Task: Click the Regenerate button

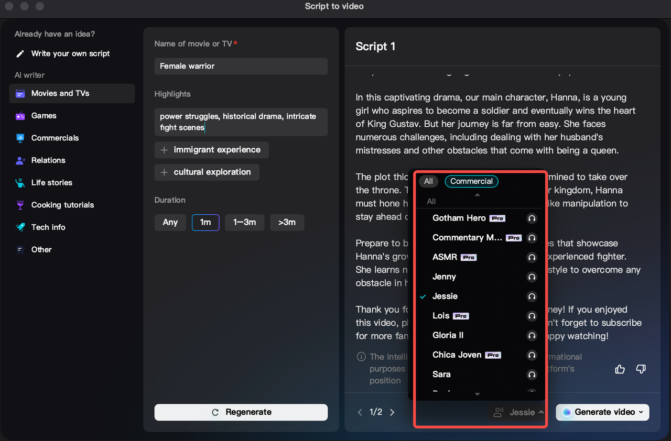Action: click(x=241, y=412)
